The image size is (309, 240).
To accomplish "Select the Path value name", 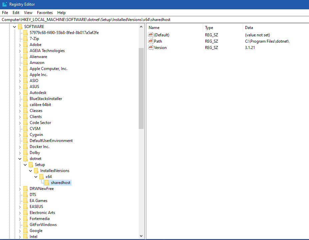I will point(158,41).
